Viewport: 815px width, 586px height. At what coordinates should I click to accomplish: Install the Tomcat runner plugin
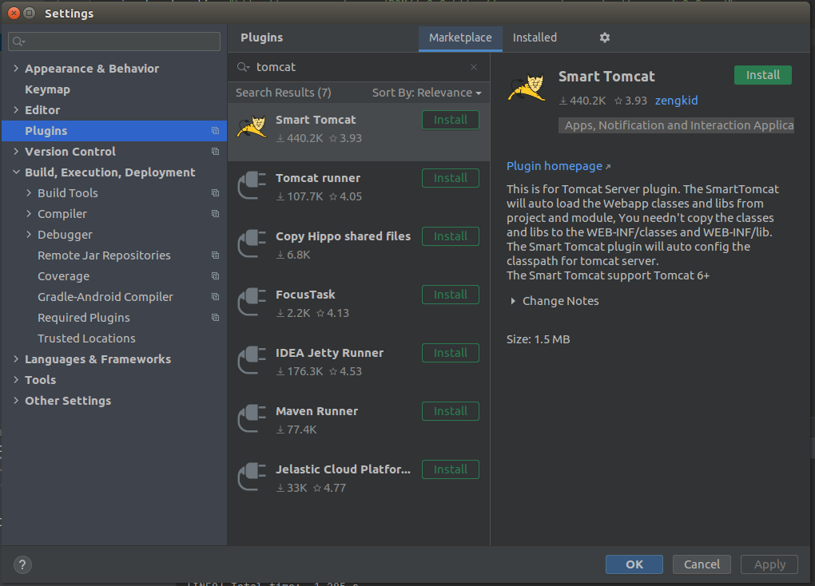click(450, 178)
